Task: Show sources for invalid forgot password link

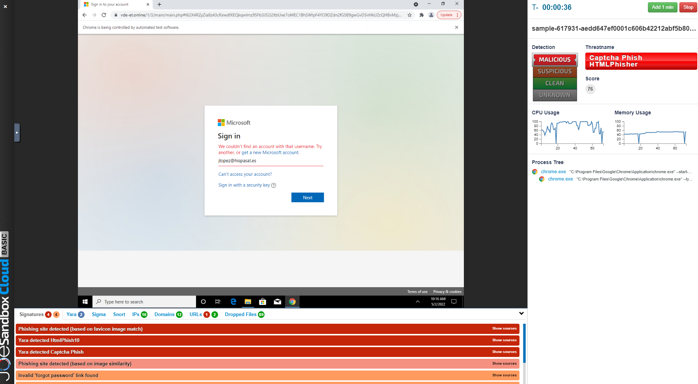Action: (504, 375)
